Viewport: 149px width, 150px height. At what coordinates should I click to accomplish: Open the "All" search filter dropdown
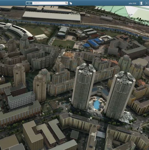29,3
